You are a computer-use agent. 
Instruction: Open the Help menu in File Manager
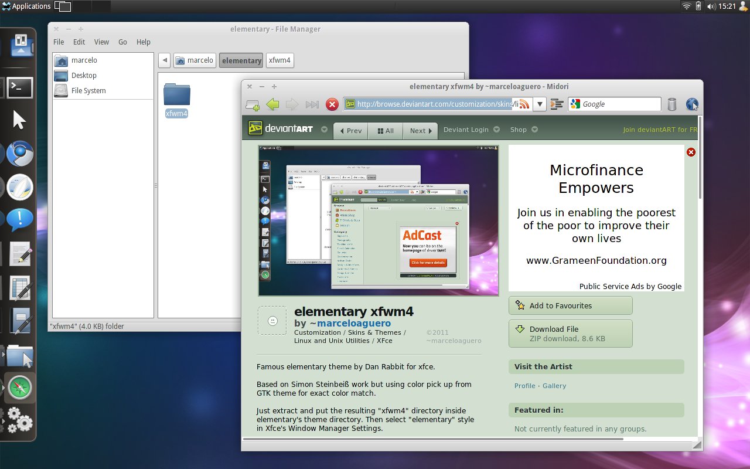click(x=144, y=42)
